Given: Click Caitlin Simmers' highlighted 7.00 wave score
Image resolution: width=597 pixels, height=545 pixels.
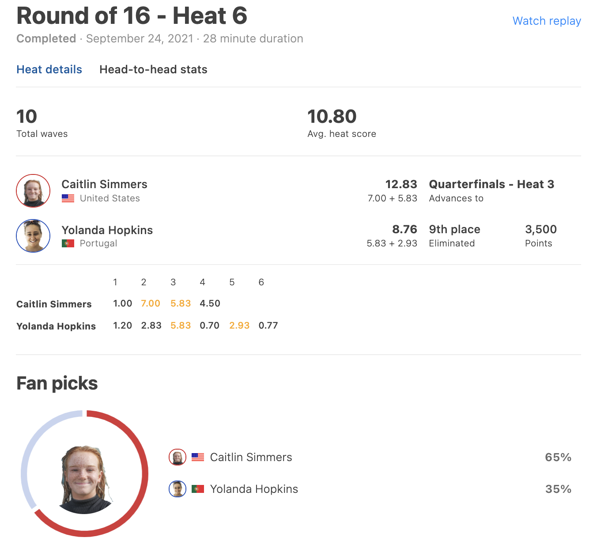Looking at the screenshot, I should coord(151,303).
